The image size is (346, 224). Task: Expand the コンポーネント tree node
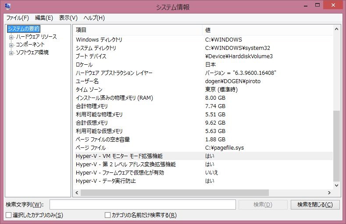click(x=11, y=45)
